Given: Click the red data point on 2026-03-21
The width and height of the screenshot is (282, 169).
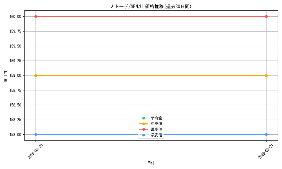Looking at the screenshot, I should (266, 16).
